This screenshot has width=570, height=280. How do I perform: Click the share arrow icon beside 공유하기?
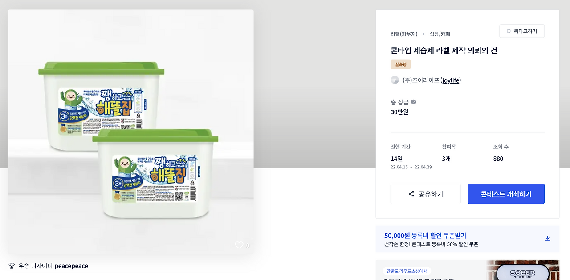(x=410, y=193)
